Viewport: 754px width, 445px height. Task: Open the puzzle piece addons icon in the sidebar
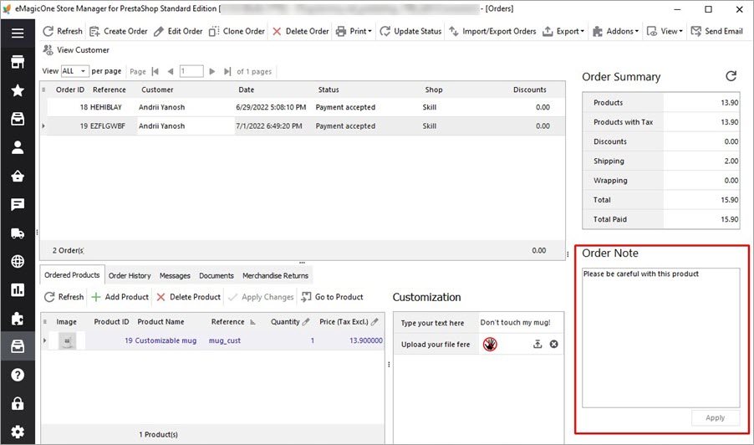click(18, 319)
